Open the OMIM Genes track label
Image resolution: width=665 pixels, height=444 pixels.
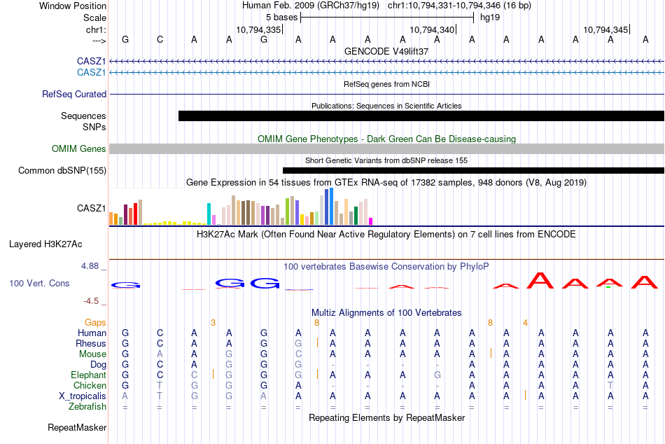tap(79, 148)
